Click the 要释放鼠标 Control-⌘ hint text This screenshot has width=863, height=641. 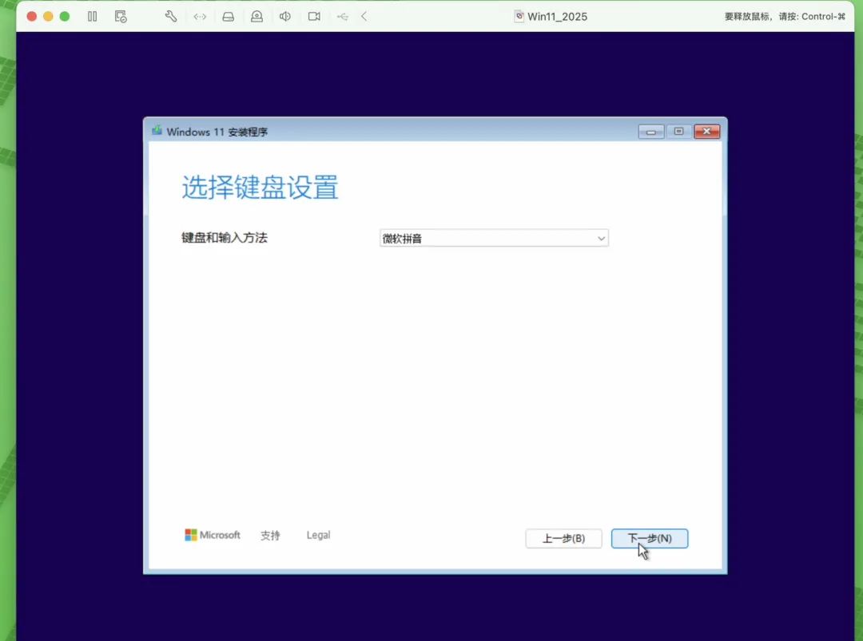(x=785, y=17)
